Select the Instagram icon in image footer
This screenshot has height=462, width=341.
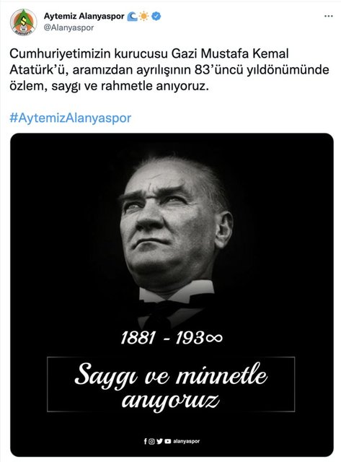coord(151,441)
